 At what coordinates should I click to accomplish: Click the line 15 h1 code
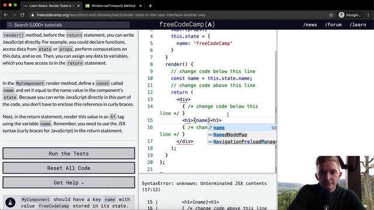coord(202,120)
